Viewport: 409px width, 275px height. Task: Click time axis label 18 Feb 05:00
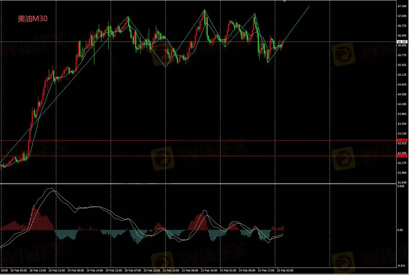pyautogui.click(x=18, y=271)
